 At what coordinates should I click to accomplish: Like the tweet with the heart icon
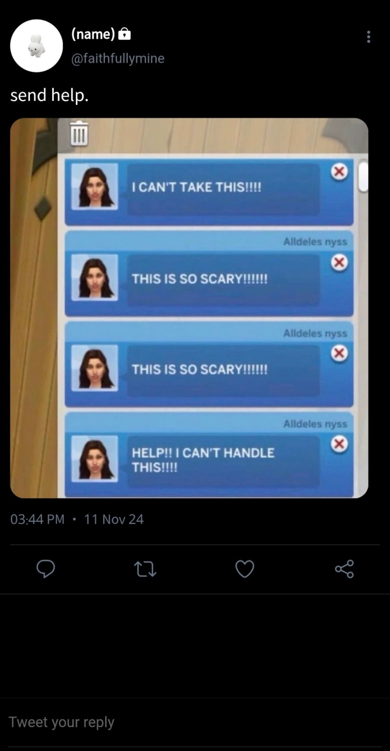(x=245, y=569)
